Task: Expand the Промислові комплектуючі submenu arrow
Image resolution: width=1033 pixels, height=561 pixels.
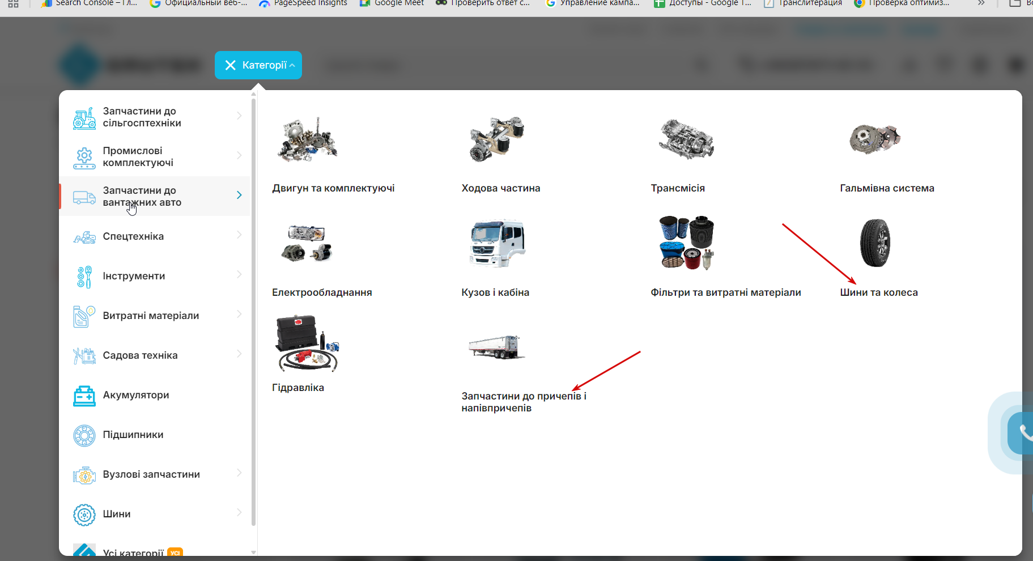Action: [x=239, y=156]
